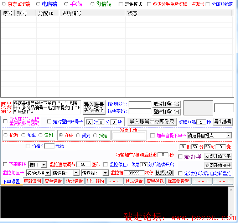Click the 状态 column header
The image size is (238, 223).
click(178, 13)
